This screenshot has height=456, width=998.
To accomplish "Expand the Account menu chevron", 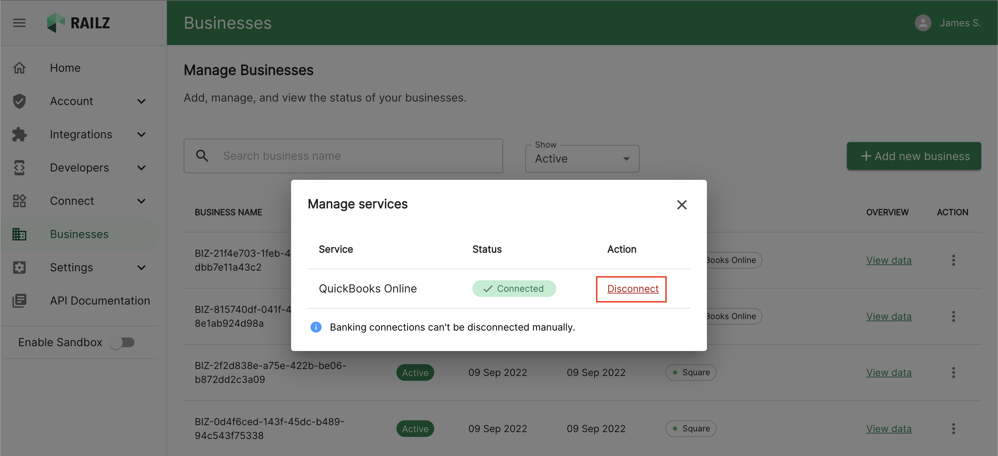I will pyautogui.click(x=141, y=101).
